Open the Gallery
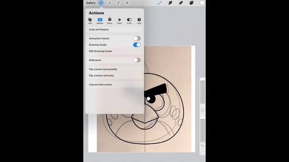This screenshot has height=162, width=289. (x=90, y=3)
